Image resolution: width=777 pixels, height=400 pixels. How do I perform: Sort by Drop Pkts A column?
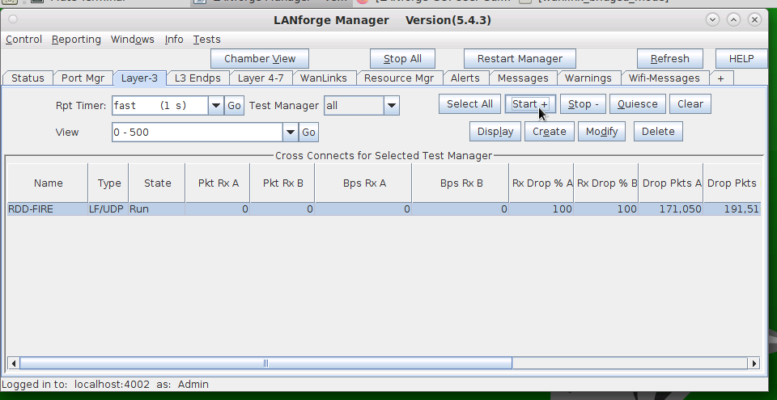(672, 183)
